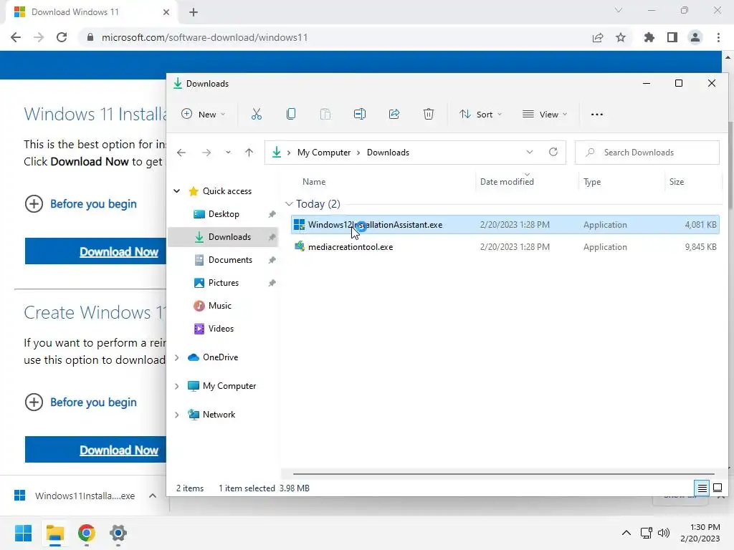Open Windows Start menu
This screenshot has height=550, width=734.
click(x=24, y=533)
